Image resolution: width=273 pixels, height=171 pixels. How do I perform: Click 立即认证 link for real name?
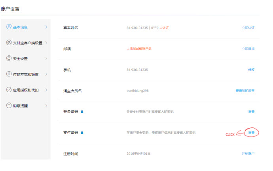click(x=248, y=28)
